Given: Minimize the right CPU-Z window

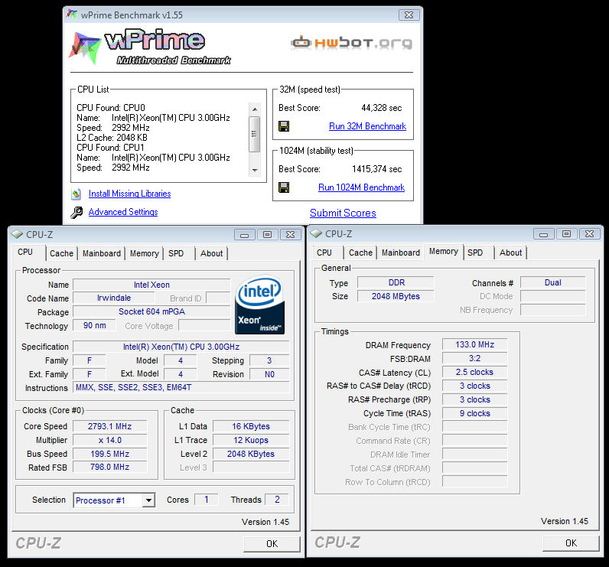Looking at the screenshot, I should [x=543, y=234].
